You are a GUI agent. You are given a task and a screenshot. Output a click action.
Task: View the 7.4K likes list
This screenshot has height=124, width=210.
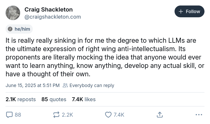pos(84,99)
